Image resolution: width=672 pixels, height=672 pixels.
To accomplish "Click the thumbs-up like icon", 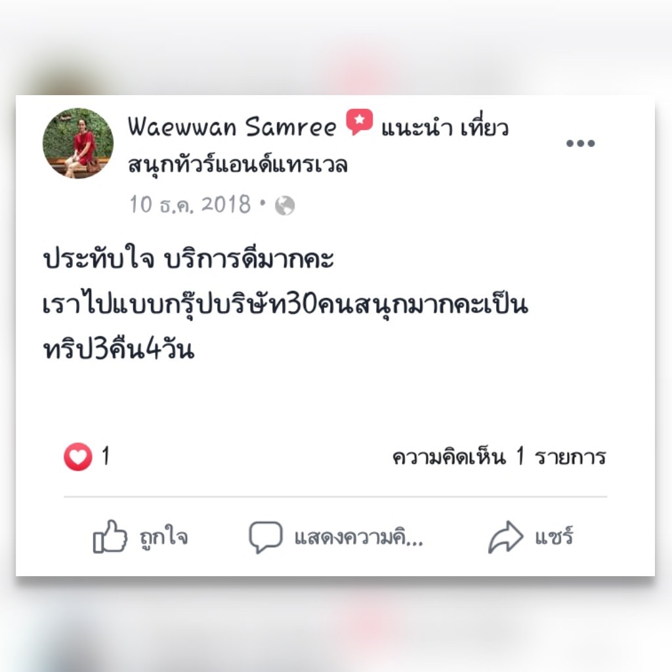I will click(110, 537).
